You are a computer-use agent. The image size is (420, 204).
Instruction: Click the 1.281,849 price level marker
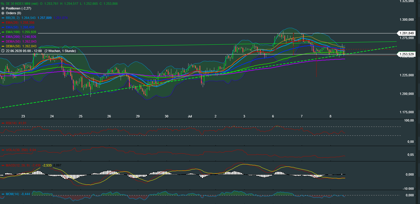point(406,33)
